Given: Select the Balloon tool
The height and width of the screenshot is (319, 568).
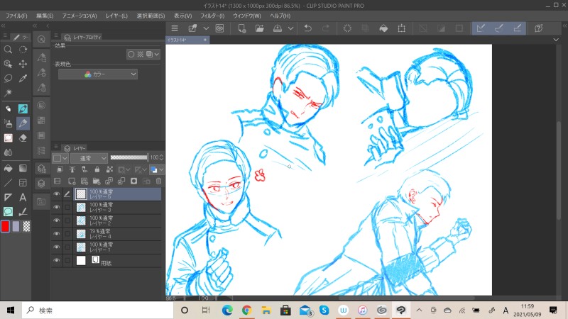Looking at the screenshot, I should point(8,211).
